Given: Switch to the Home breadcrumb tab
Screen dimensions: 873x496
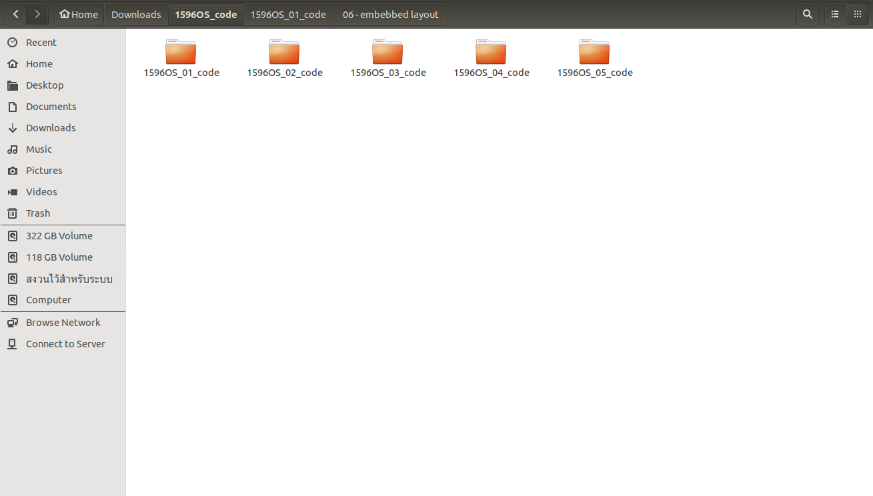Looking at the screenshot, I should coord(79,14).
